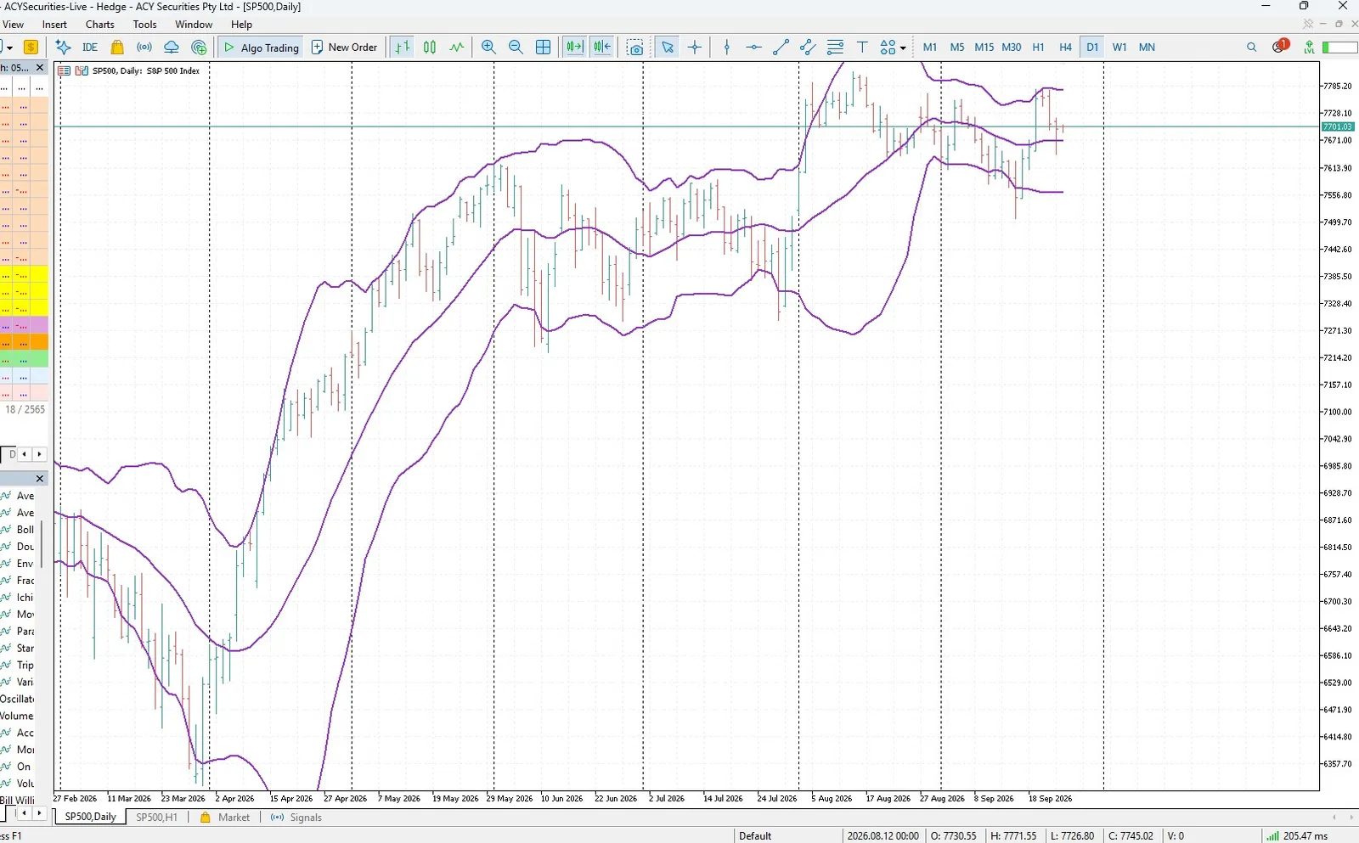Open the trading Signals toolbar icon
Viewport: 1359px width, 843px height.
[x=144, y=48]
